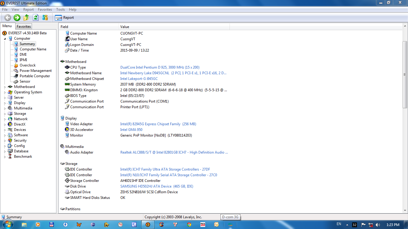Click the Software icon in the tree
408x229 pixels.
10,135
